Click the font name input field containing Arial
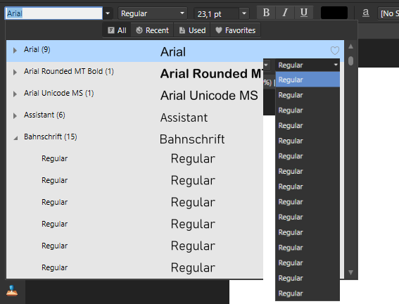This screenshot has width=399, height=304. (x=53, y=13)
